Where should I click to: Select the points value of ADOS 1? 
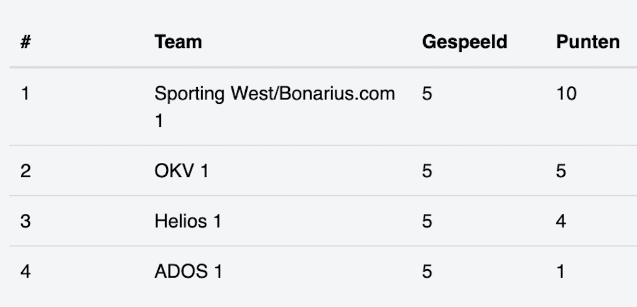click(561, 272)
